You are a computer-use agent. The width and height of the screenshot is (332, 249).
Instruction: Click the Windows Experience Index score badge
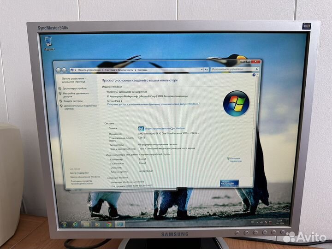pyautogui.click(x=141, y=129)
